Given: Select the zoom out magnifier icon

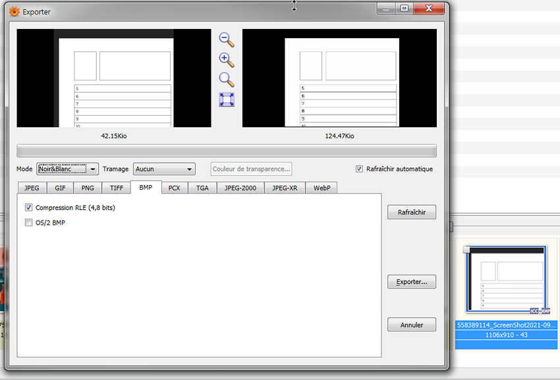Looking at the screenshot, I should pyautogui.click(x=226, y=40).
